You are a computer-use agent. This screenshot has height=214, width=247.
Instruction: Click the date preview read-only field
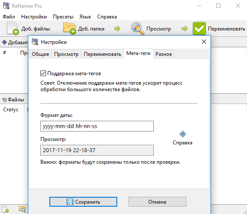pyautogui.click(x=97, y=150)
